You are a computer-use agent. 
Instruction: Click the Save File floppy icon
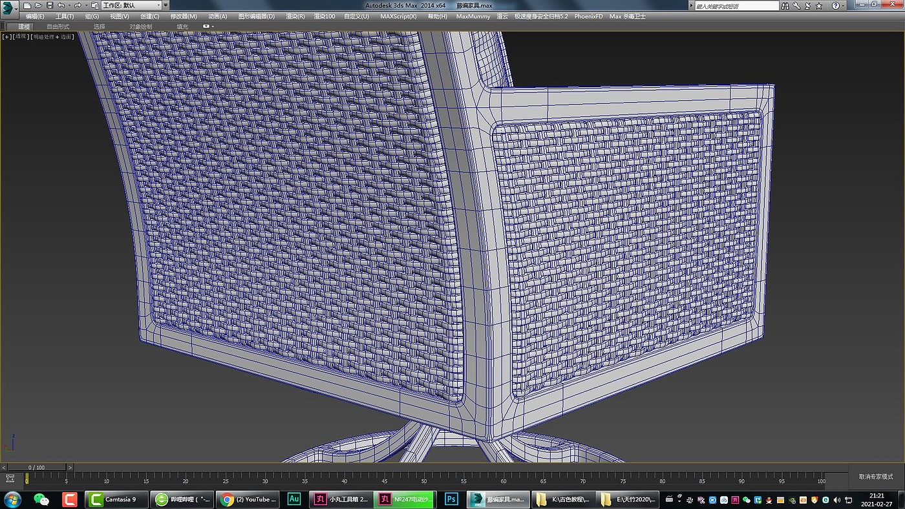(x=49, y=5)
